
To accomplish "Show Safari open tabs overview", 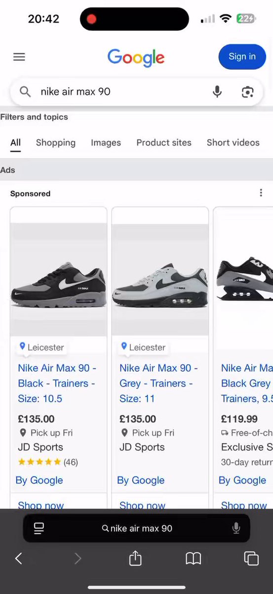I will pos(251,558).
